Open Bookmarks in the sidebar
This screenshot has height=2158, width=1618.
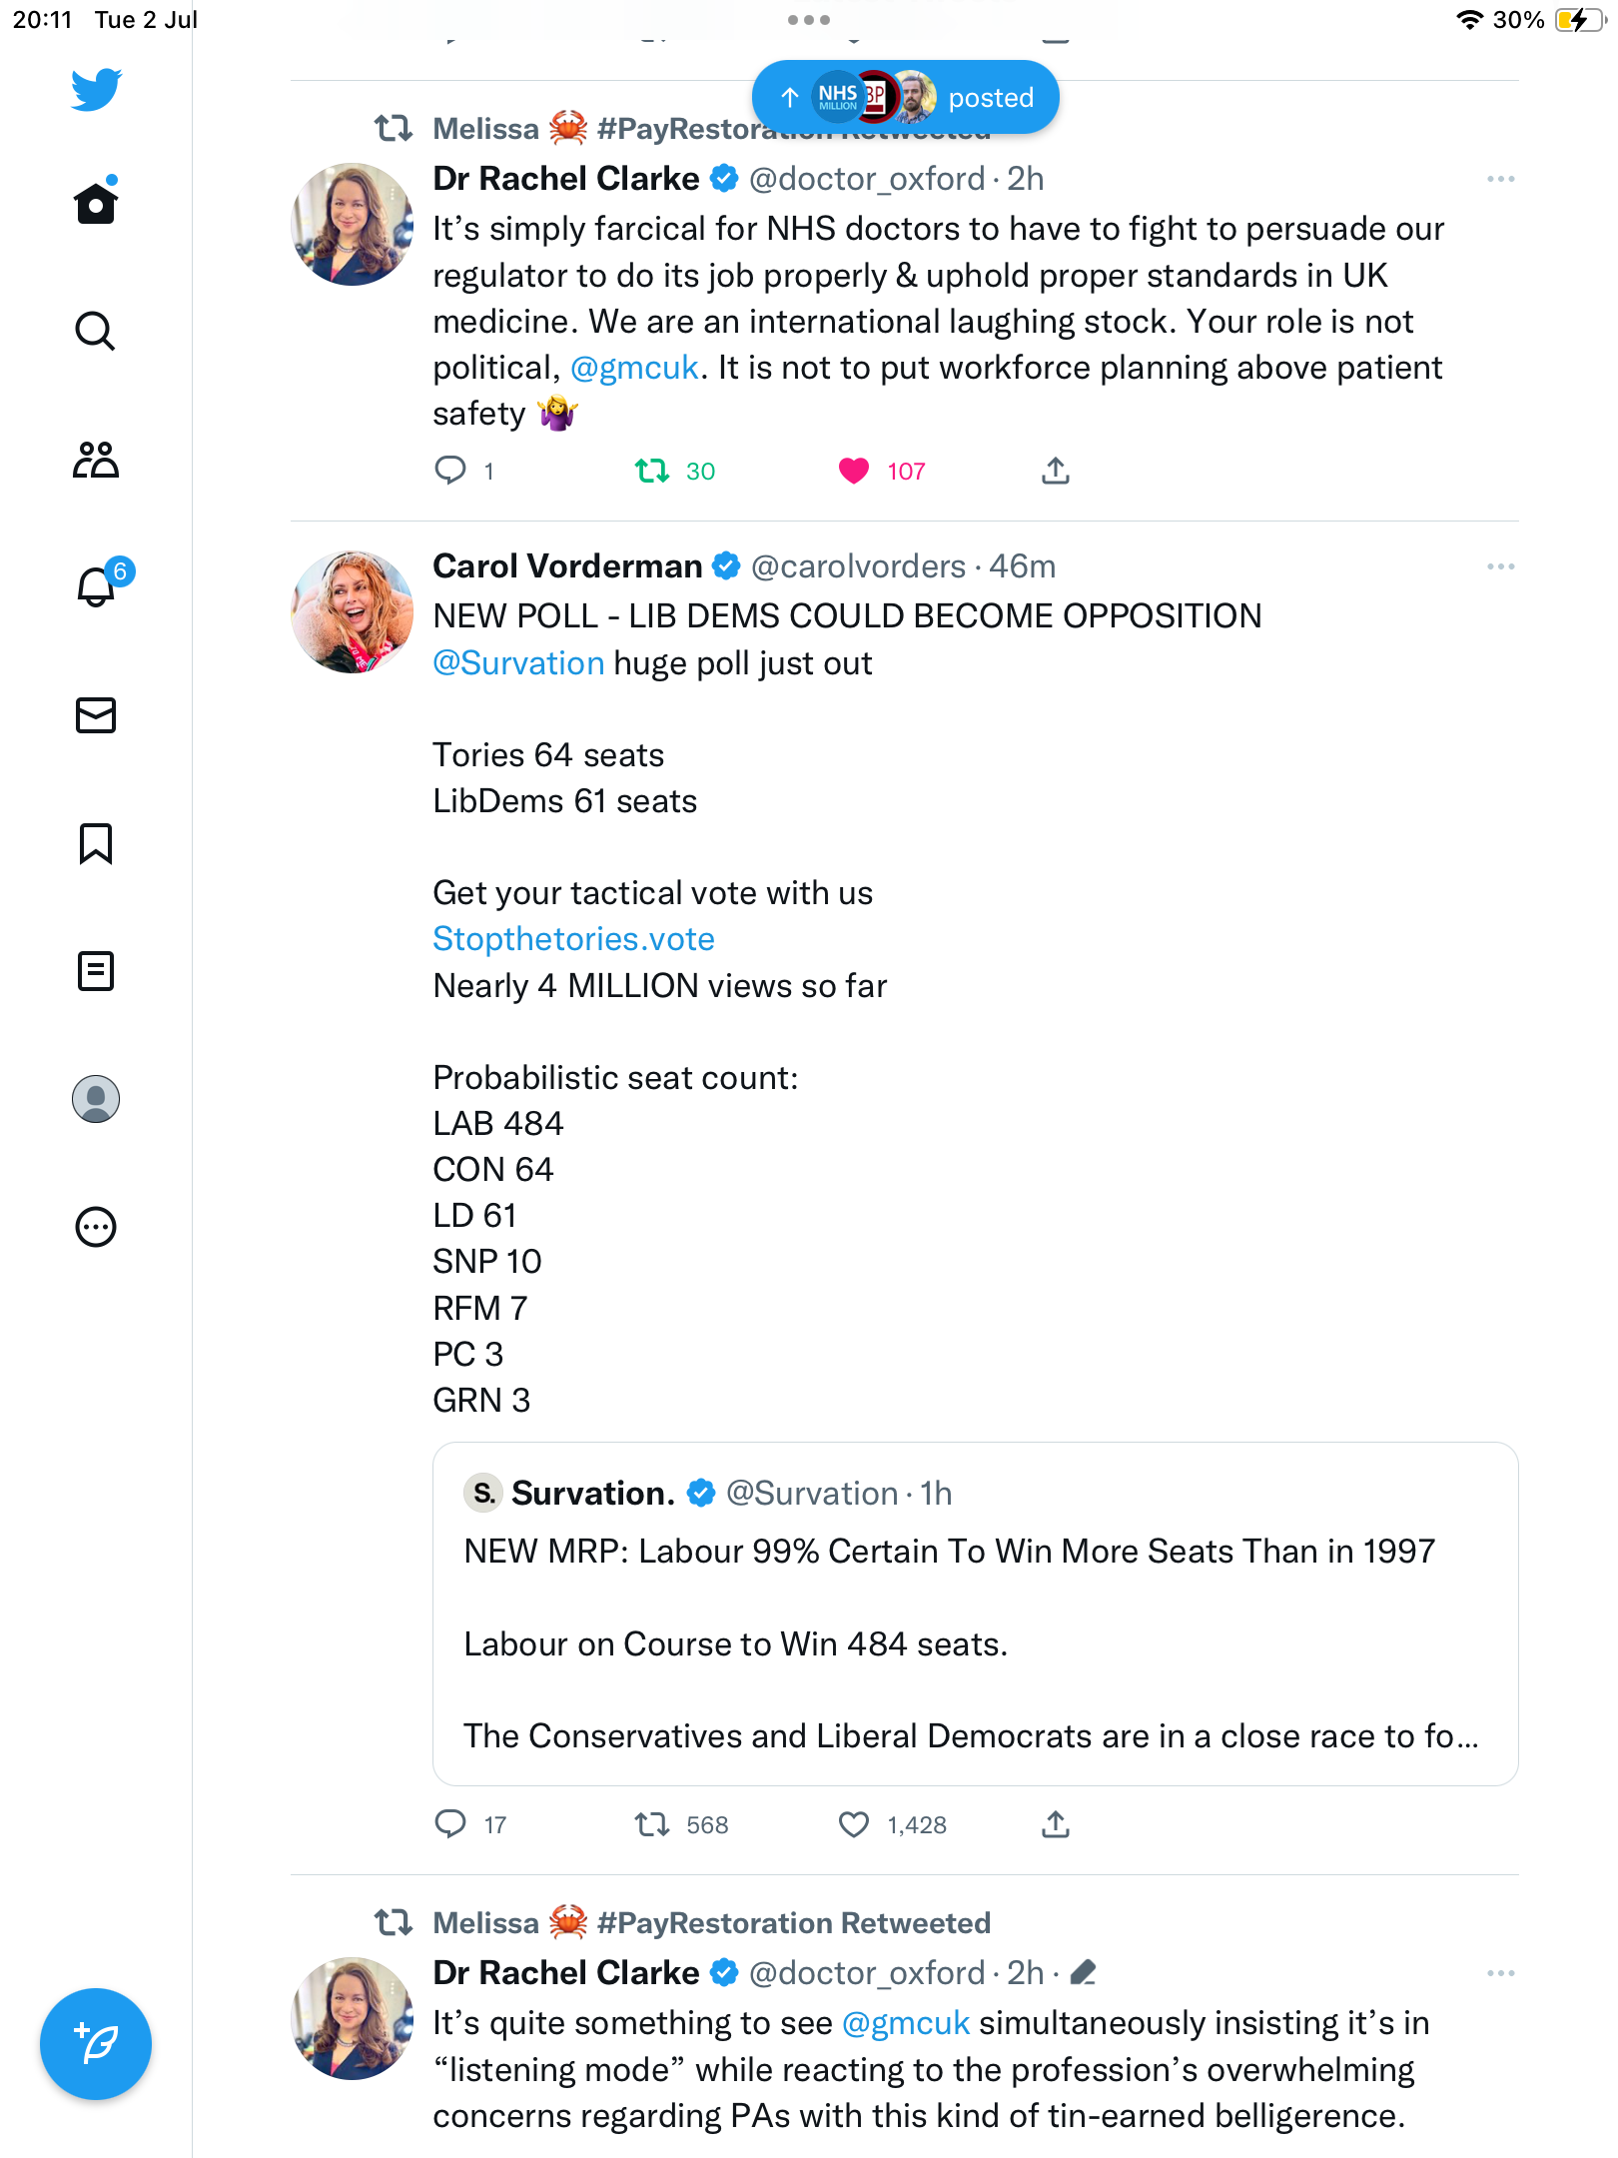[96, 843]
